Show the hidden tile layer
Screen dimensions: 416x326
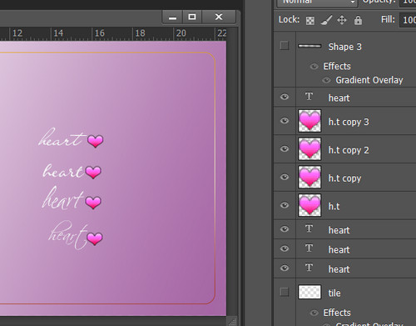pyautogui.click(x=285, y=292)
